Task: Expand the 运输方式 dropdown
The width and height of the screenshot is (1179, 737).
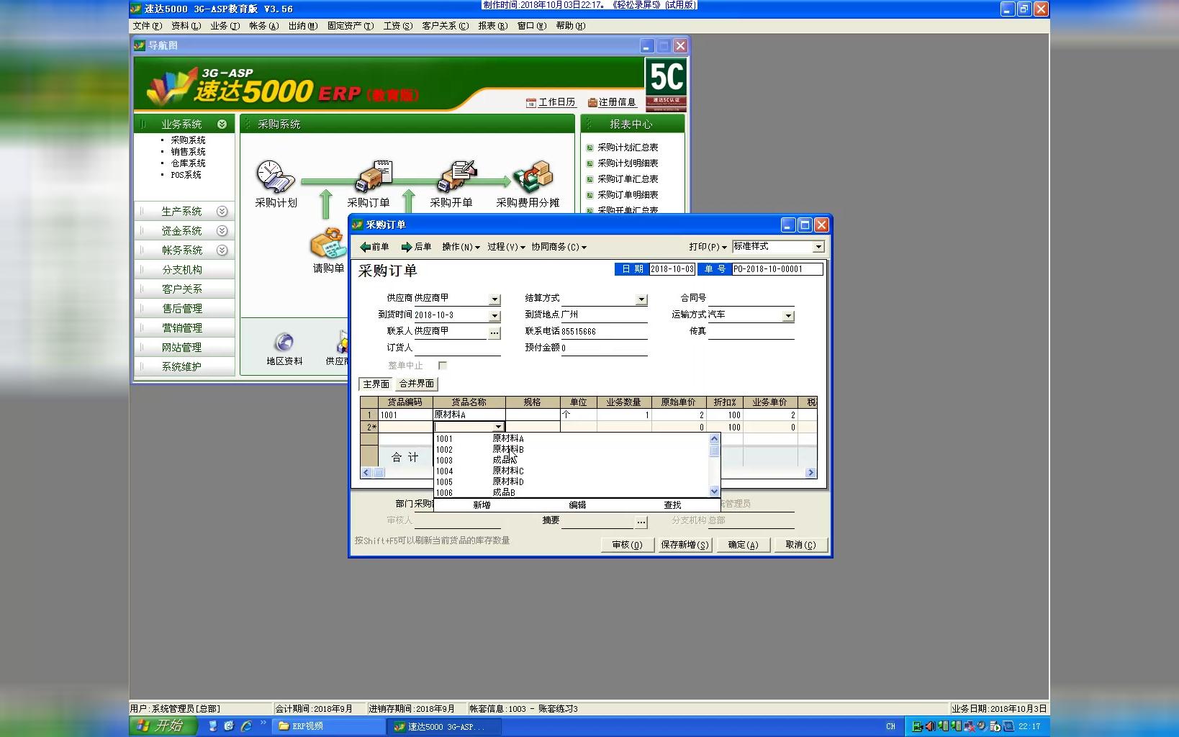Action: click(x=788, y=316)
